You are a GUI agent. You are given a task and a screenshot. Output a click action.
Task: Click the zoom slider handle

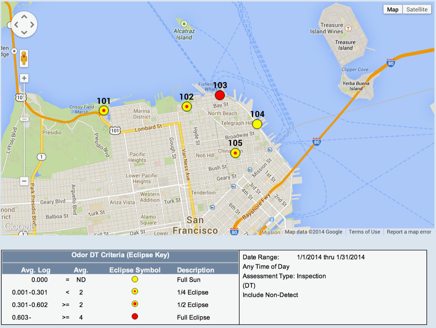click(24, 119)
